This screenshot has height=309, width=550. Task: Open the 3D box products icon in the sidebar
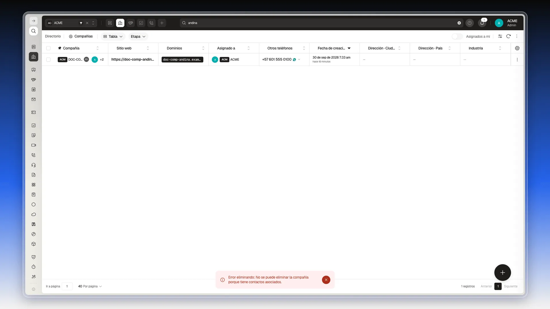[34, 244]
